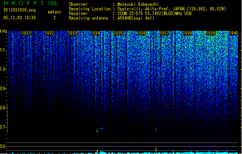This screenshot has width=242, height=154.
Task: Click the green meteor echo spike at 1034
Action: 97,131
